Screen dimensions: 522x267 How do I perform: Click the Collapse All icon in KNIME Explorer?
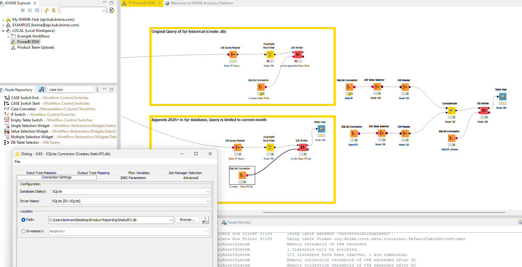tap(37, 10)
